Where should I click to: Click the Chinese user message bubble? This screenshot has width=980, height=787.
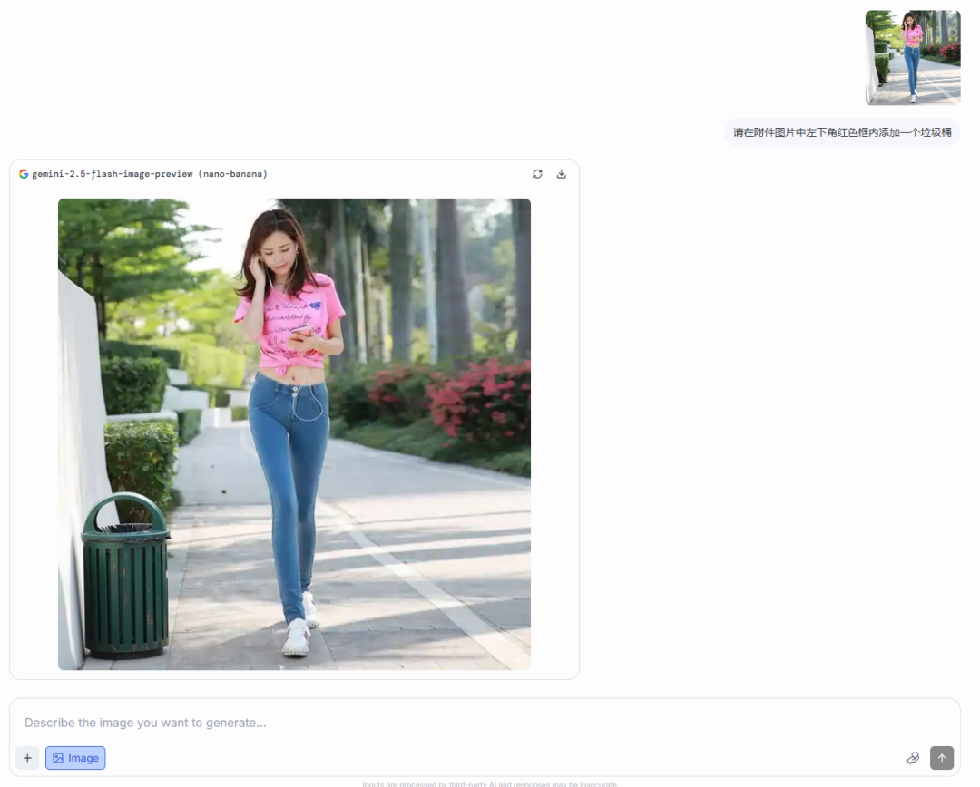[x=842, y=132]
